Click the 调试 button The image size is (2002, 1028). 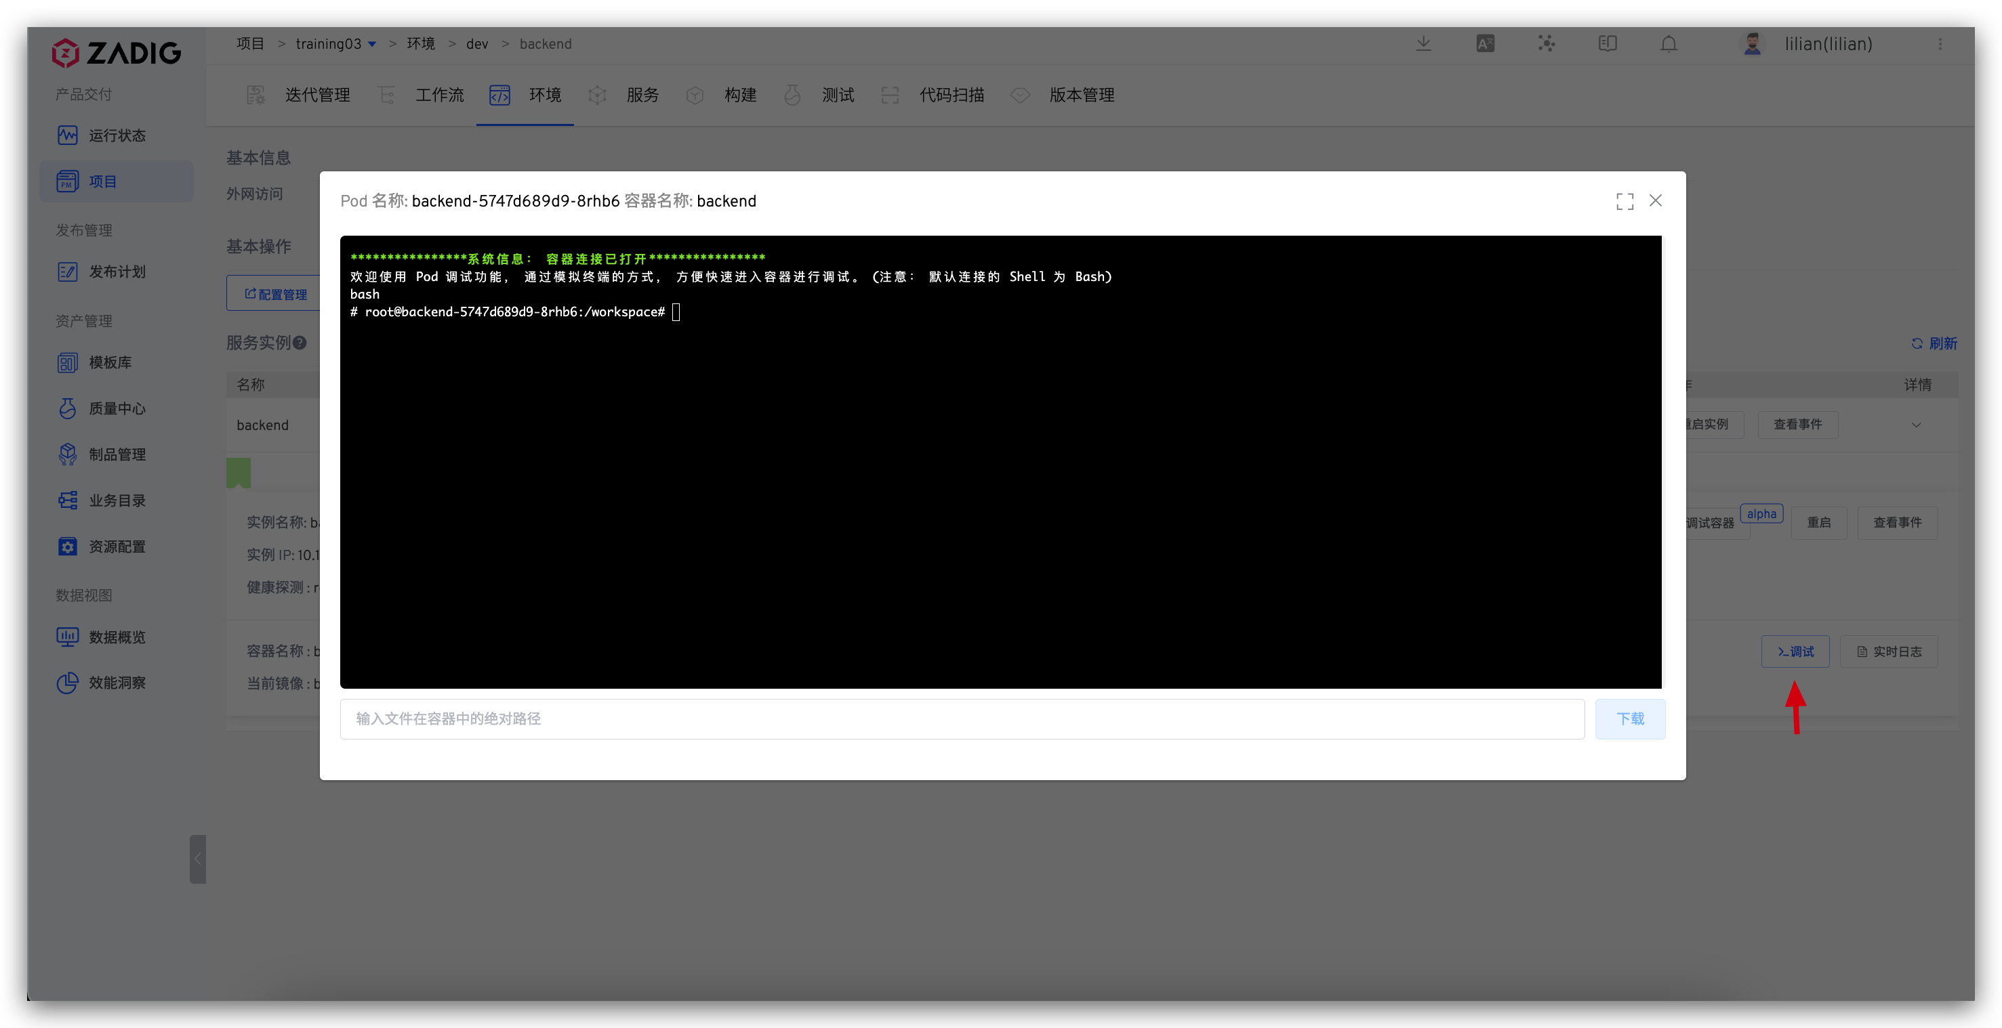pos(1795,651)
